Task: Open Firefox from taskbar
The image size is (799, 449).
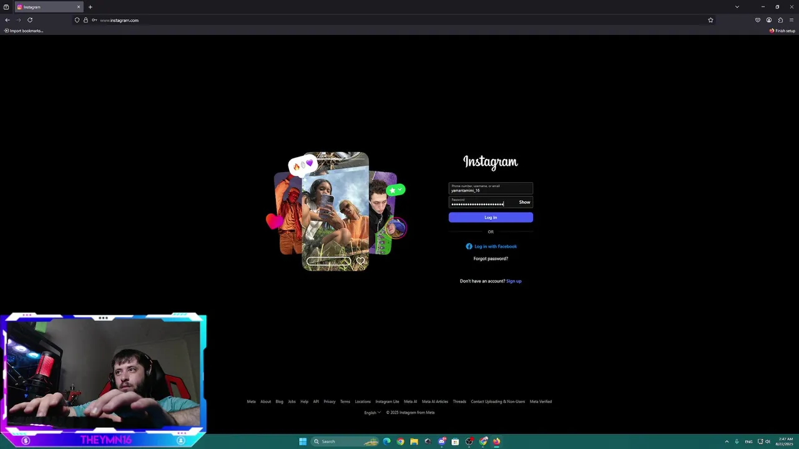Action: pos(496,442)
